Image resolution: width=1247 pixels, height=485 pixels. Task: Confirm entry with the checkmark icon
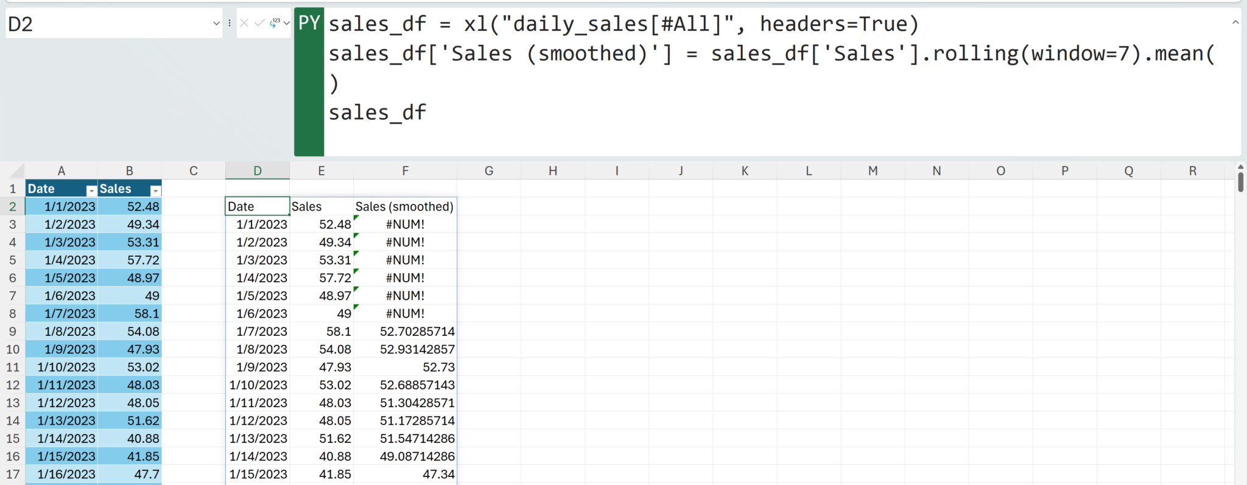click(x=259, y=23)
